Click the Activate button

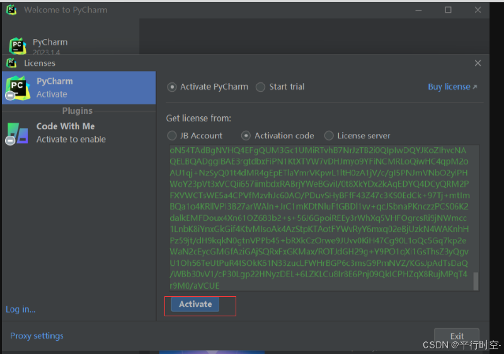[195, 304]
